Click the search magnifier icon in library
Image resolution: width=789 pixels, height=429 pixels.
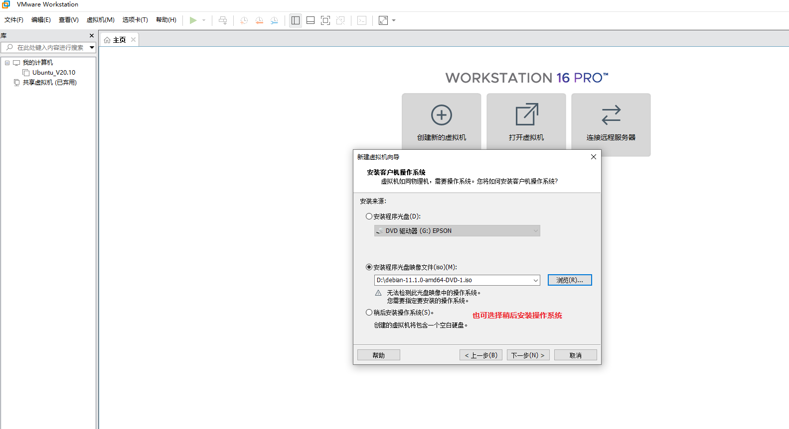(9, 47)
